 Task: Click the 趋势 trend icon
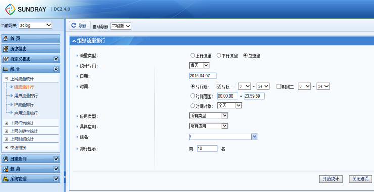click(5, 169)
